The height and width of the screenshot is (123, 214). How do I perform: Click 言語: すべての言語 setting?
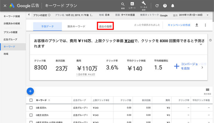125,15
